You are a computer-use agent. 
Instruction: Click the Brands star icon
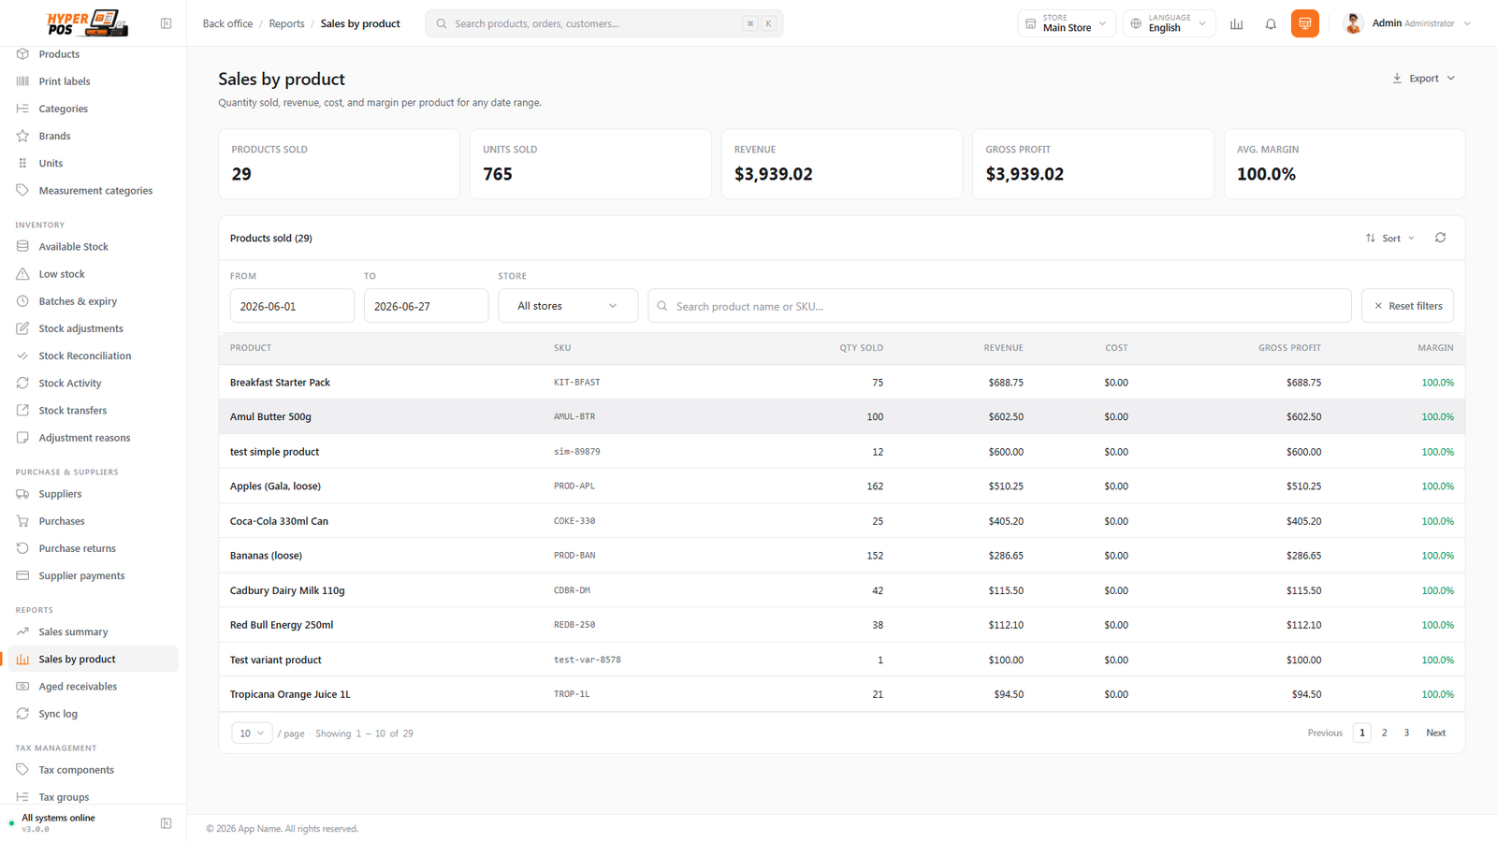(x=22, y=136)
